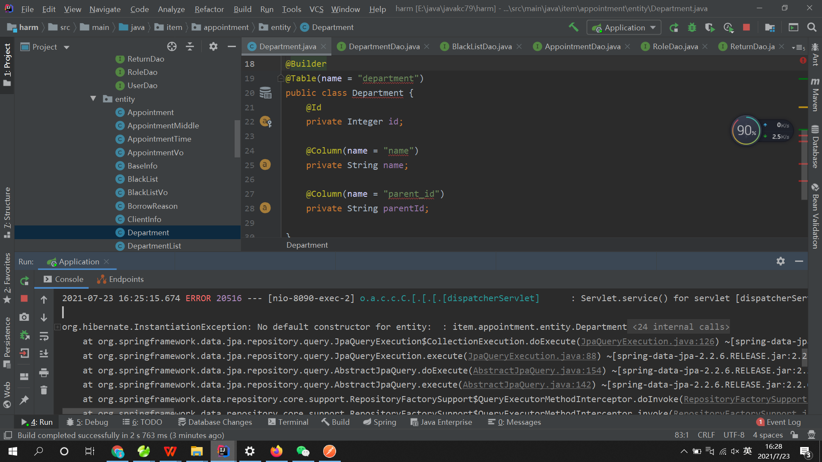Click the print icon in console toolbar
Image resolution: width=822 pixels, height=462 pixels.
(x=44, y=373)
